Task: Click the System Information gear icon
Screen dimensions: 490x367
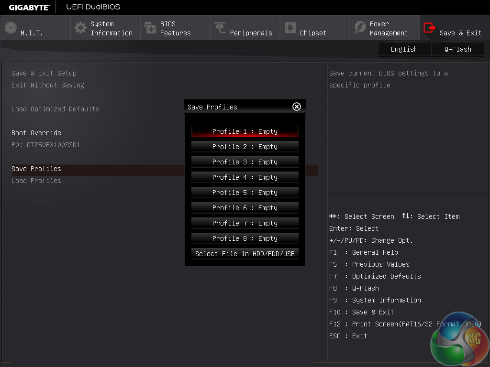Action: pos(80,28)
